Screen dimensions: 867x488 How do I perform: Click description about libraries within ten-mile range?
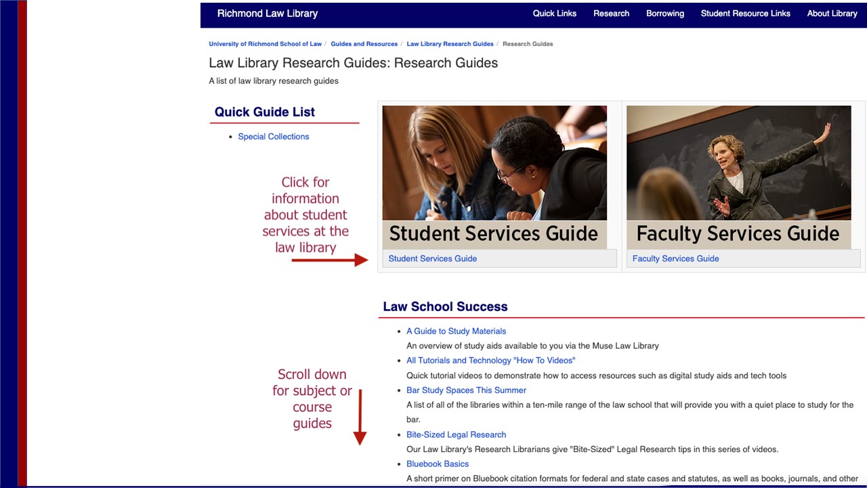630,412
